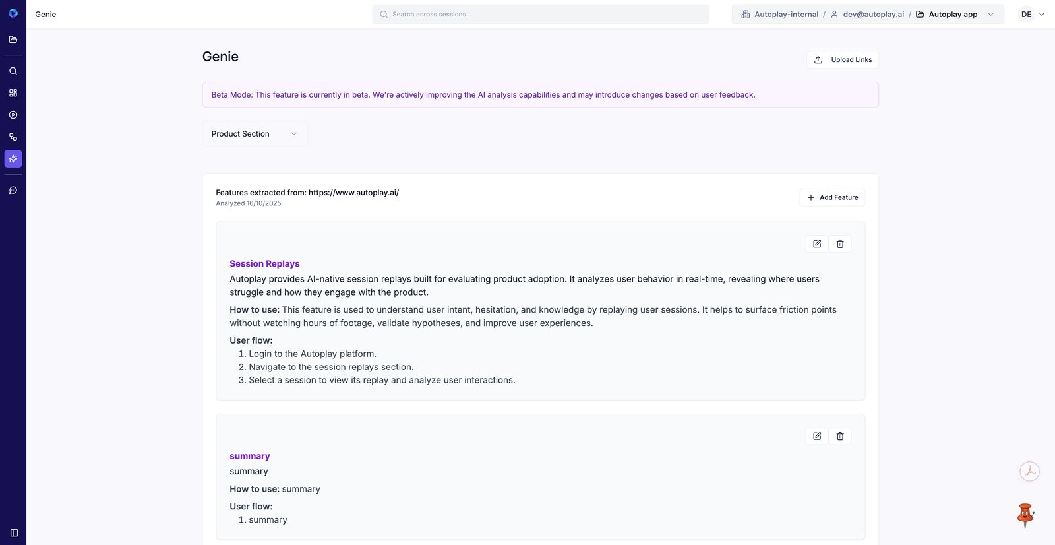1055x545 pixels.
Task: Focus the Search across sessions field
Action: tap(541, 15)
